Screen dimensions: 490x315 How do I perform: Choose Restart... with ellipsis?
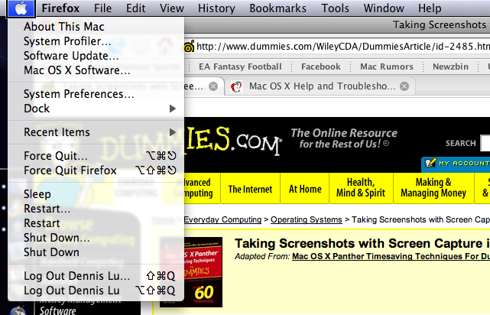click(x=96, y=209)
